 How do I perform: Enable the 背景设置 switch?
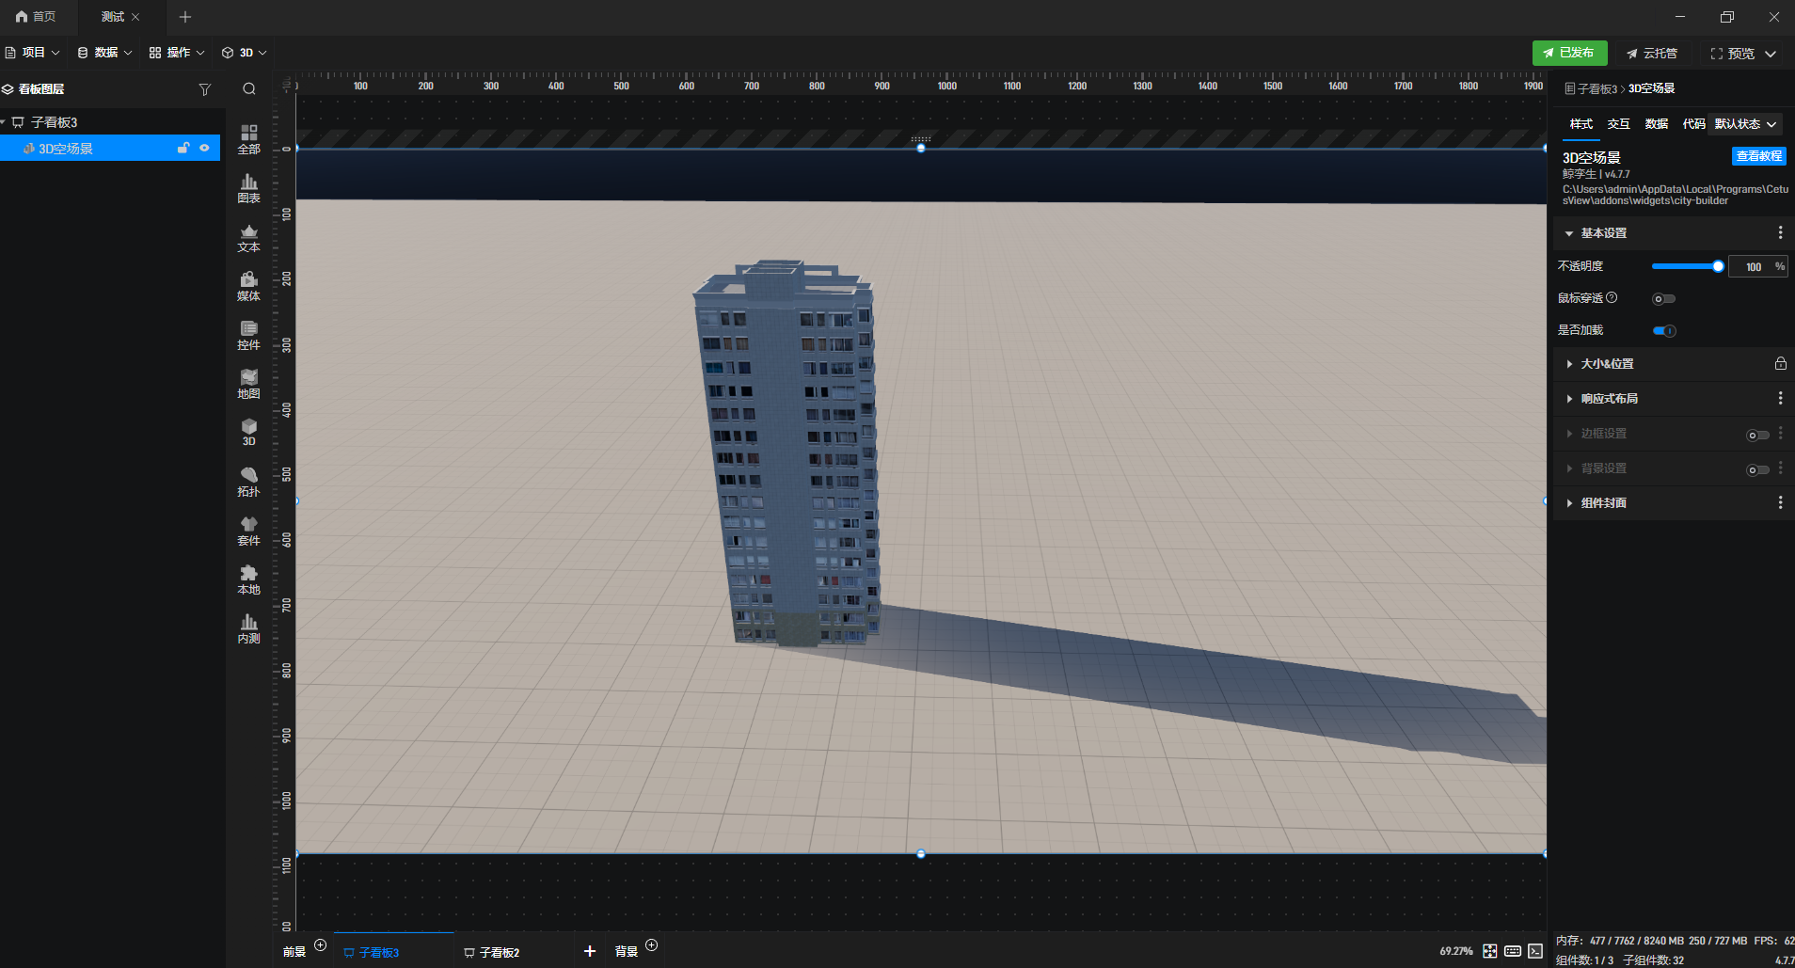click(x=1757, y=469)
